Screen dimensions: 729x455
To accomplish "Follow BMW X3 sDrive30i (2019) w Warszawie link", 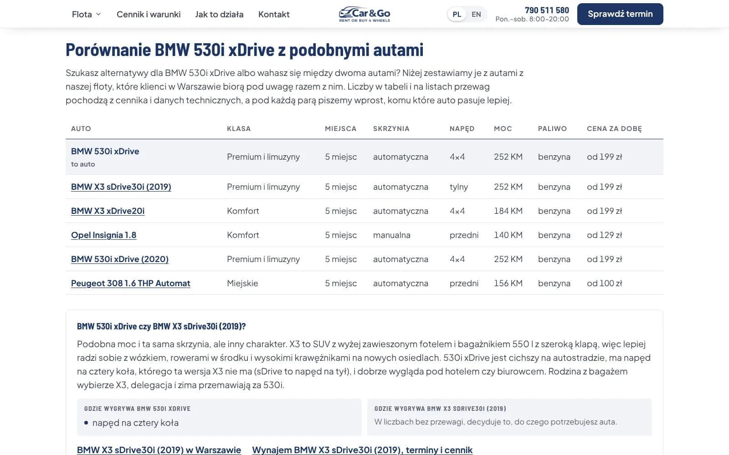I will 159,450.
